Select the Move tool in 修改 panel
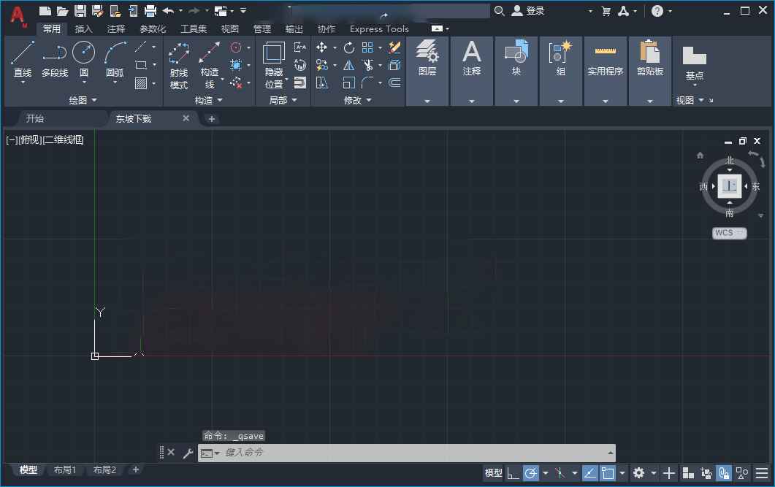 (x=321, y=47)
